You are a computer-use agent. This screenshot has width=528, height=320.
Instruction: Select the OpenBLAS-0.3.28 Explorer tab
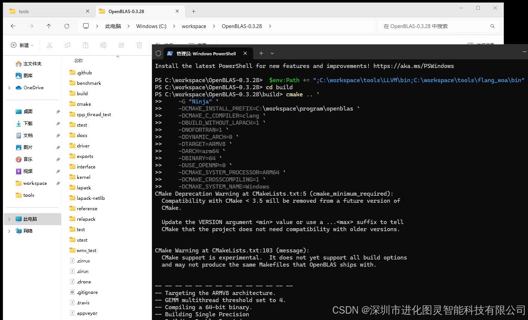click(x=140, y=11)
